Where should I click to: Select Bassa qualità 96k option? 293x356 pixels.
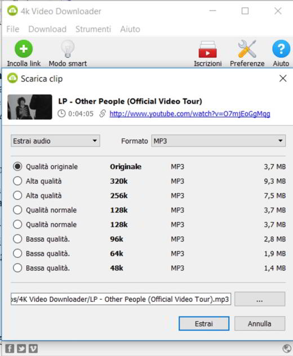(x=17, y=239)
